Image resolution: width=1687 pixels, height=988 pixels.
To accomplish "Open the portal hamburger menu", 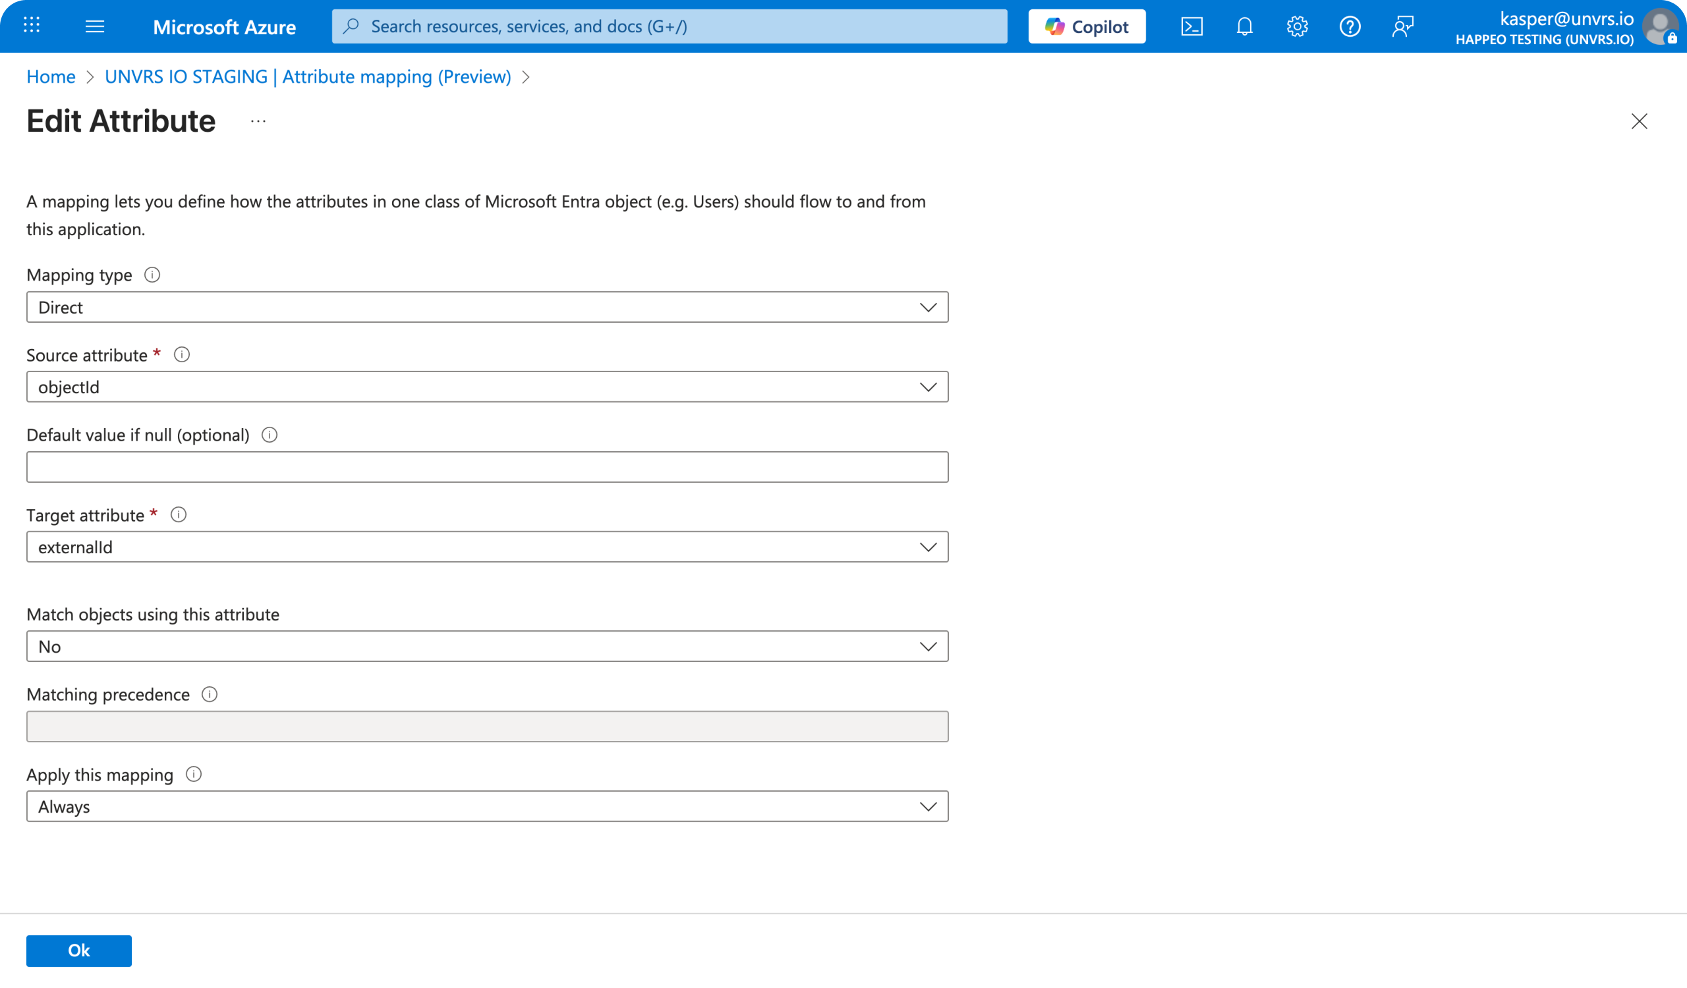I will (x=96, y=26).
